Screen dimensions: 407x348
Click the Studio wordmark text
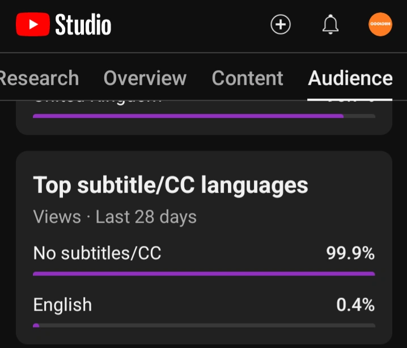tap(83, 25)
